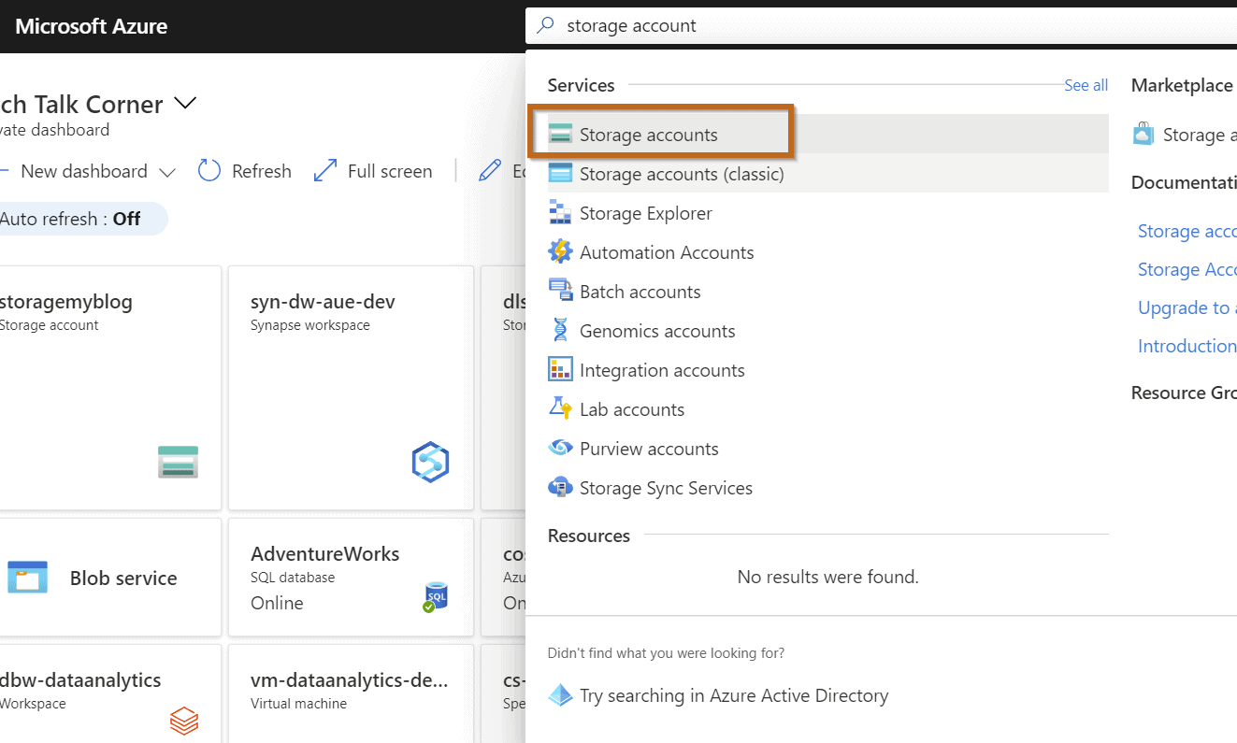
Task: Open the 'Upgrade to' documentation link
Action: (x=1187, y=307)
